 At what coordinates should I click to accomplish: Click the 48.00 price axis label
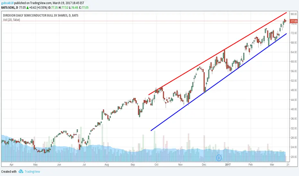coord(294,90)
